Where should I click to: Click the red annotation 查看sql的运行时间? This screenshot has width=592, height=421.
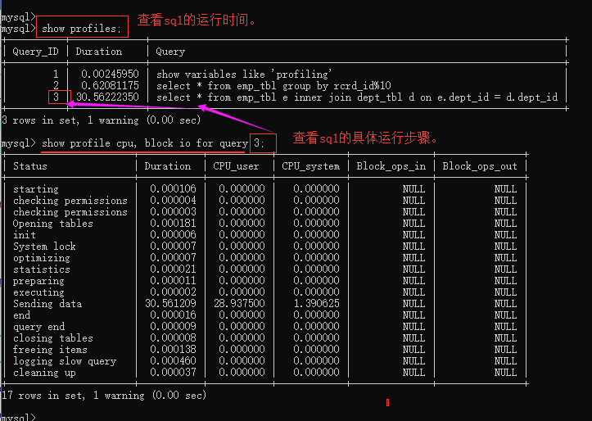click(197, 20)
